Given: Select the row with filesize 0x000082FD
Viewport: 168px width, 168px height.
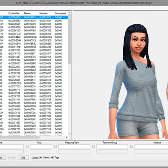Looking at the screenshot, I should tap(34, 93).
